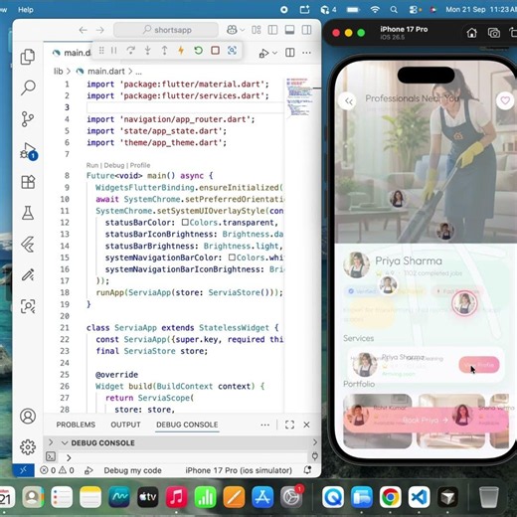Open the Accounts menu in activity bar
517x517 pixels.
[28, 416]
